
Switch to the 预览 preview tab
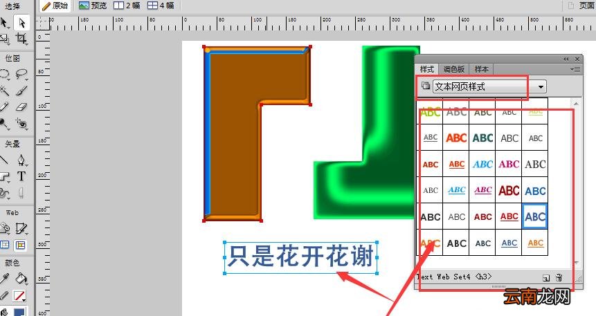93,6
